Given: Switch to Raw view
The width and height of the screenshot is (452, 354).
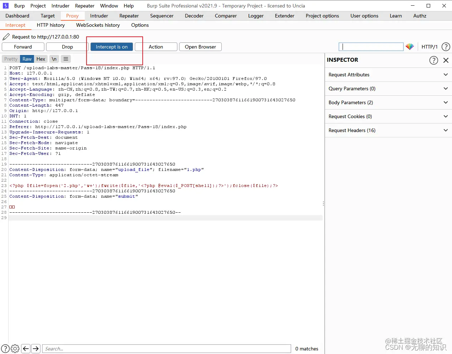Looking at the screenshot, I should pos(27,59).
